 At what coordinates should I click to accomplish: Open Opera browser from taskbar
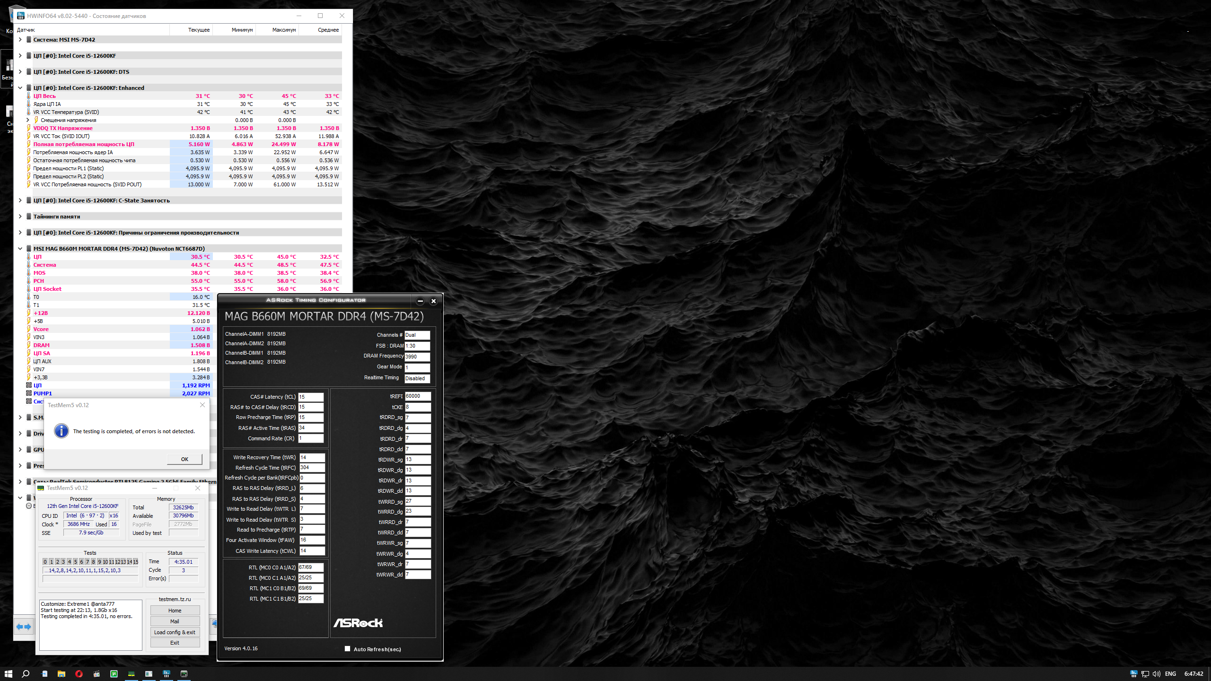pyautogui.click(x=79, y=673)
